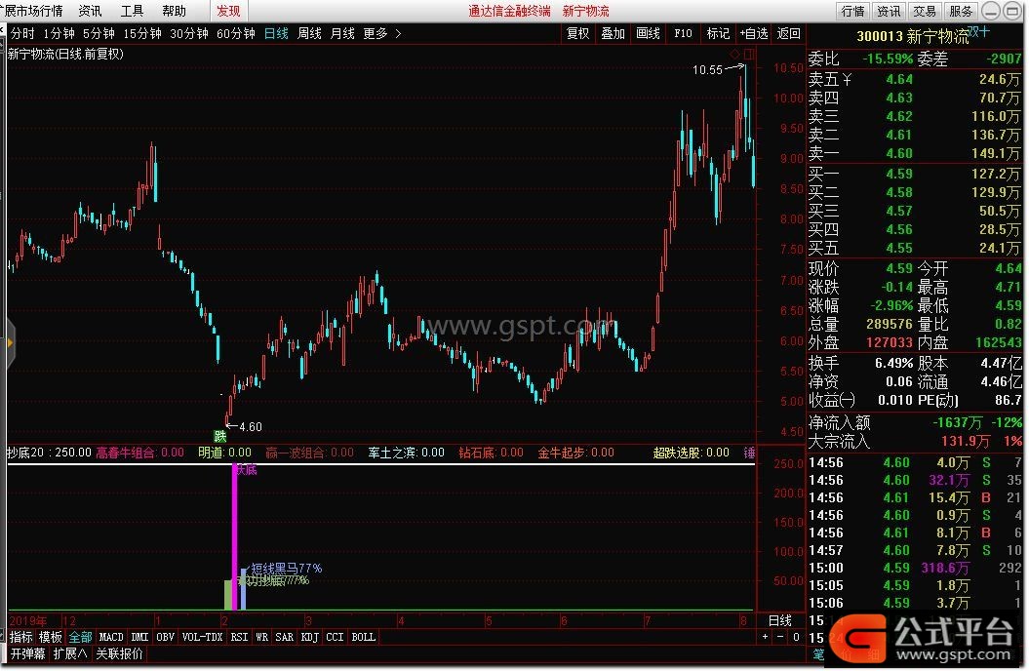The height and width of the screenshot is (671, 1029).
Task: Click the stock title 300013 新宁物流
Action: click(x=913, y=37)
